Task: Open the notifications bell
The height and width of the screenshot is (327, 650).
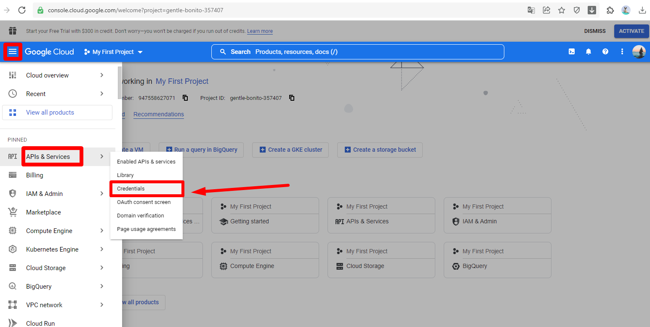Action: [589, 52]
